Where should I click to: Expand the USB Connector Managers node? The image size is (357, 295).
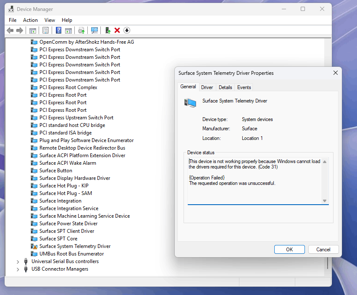(18, 269)
